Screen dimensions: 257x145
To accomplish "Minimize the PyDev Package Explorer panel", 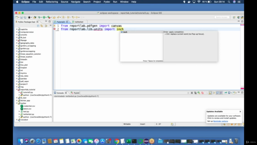I will point(46,21).
